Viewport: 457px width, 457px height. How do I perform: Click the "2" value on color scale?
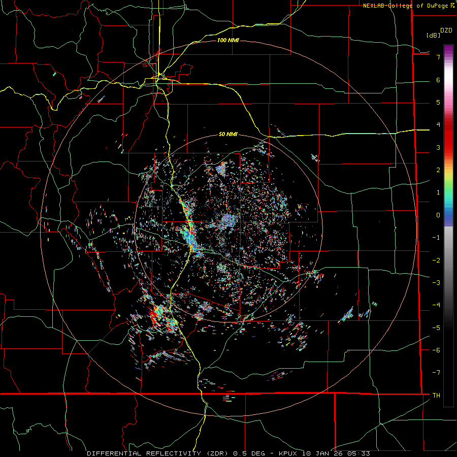point(438,170)
